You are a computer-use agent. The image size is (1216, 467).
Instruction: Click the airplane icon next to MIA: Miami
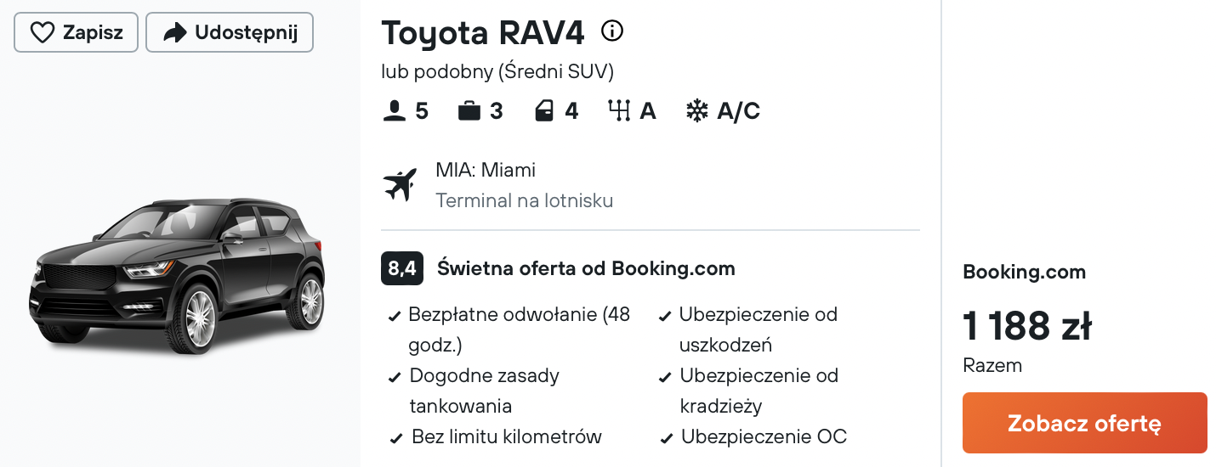click(x=401, y=184)
